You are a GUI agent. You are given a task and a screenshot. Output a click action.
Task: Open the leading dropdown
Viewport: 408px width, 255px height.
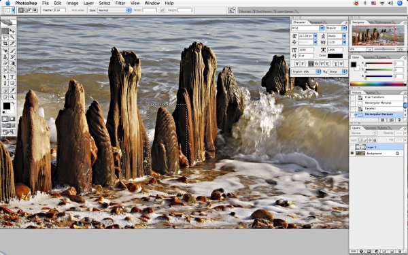point(344,36)
